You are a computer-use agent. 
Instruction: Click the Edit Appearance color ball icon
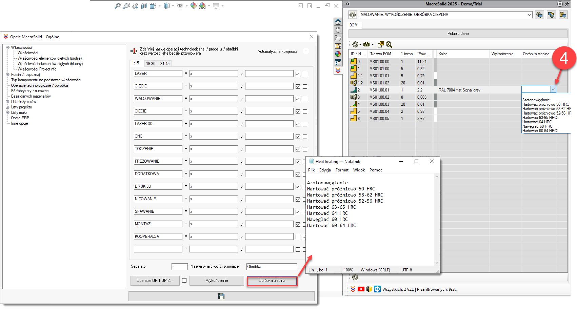click(194, 6)
